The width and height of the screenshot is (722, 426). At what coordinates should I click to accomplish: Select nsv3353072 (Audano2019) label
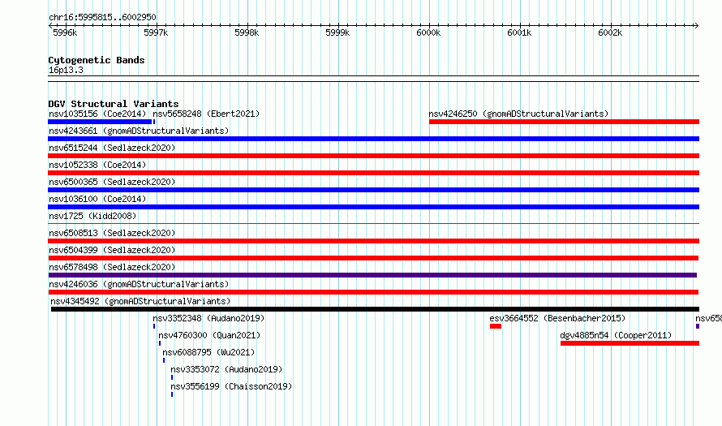coord(226,369)
